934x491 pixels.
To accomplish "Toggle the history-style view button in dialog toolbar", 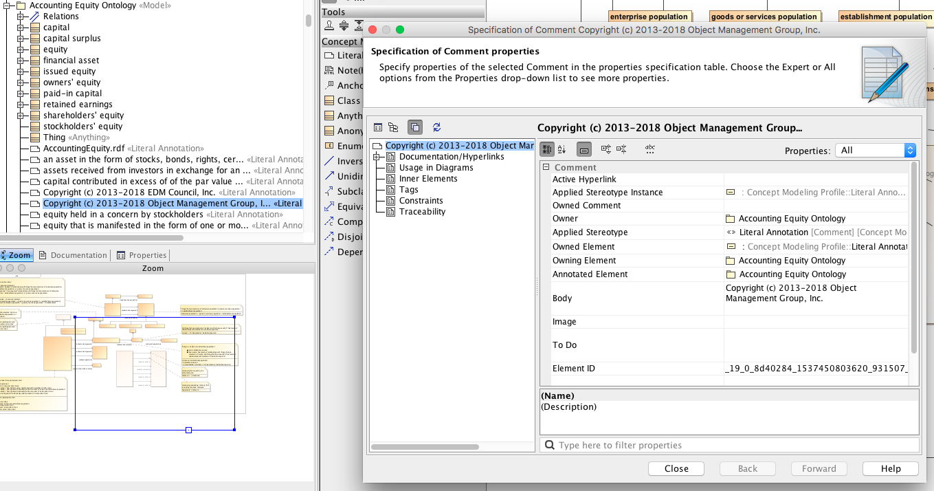I will [x=415, y=127].
